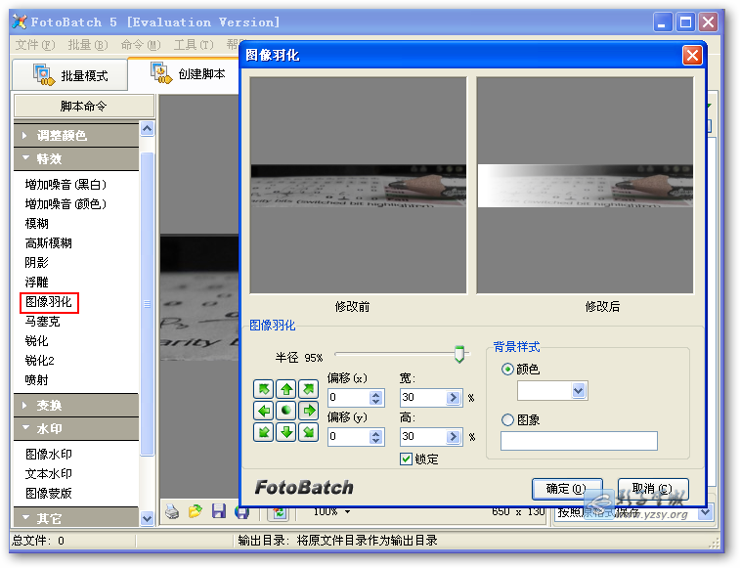The width and height of the screenshot is (740, 568).
Task: Toggle the 锁定 lock checkbox
Action: (x=406, y=459)
